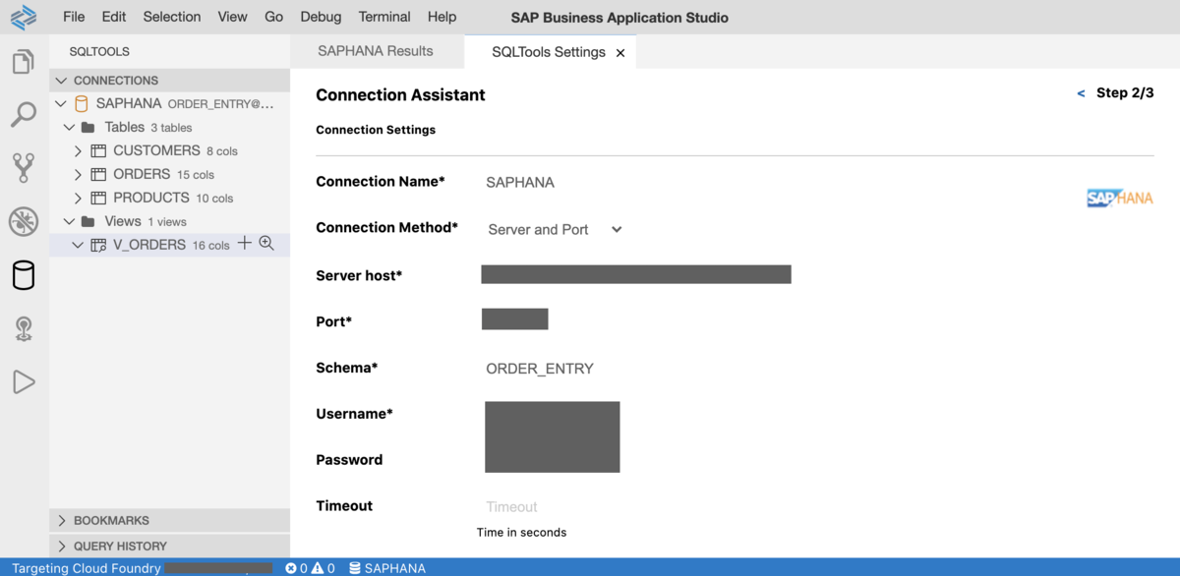Click the ORDERS table icon

point(98,174)
